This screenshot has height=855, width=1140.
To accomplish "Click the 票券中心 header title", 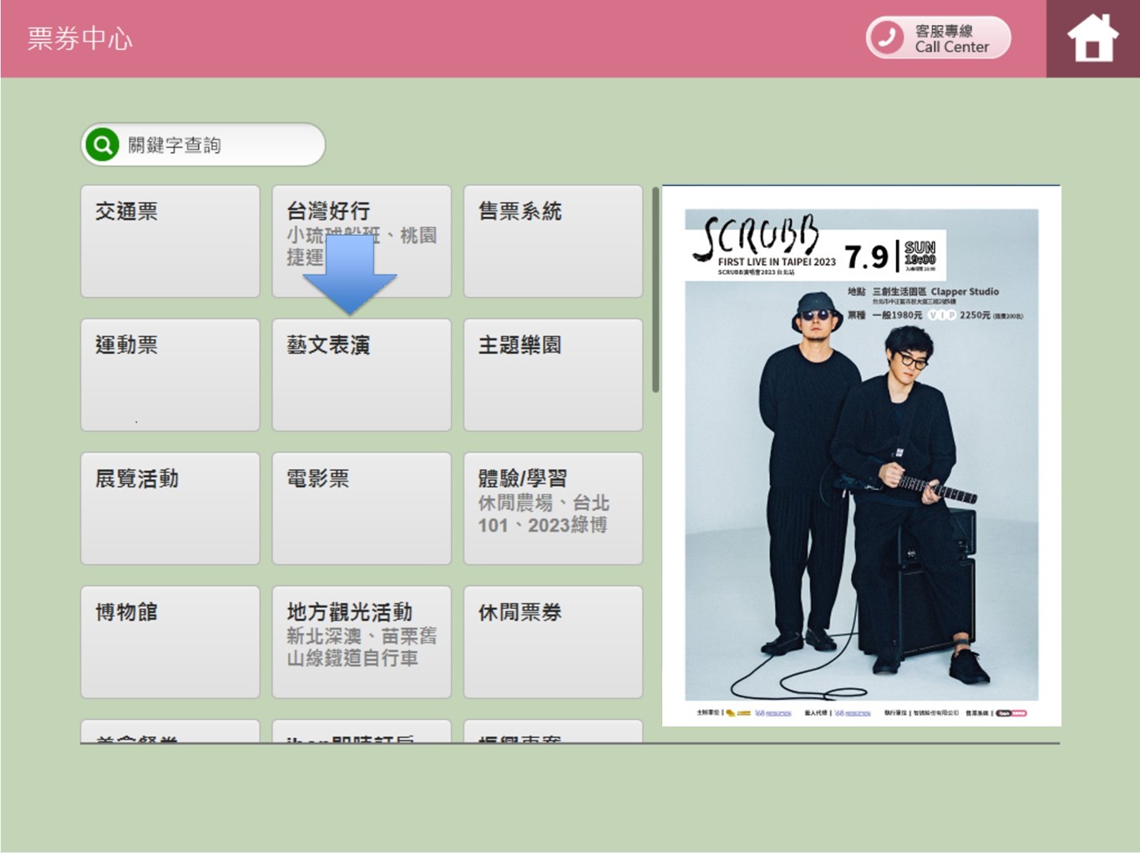I will (x=80, y=38).
